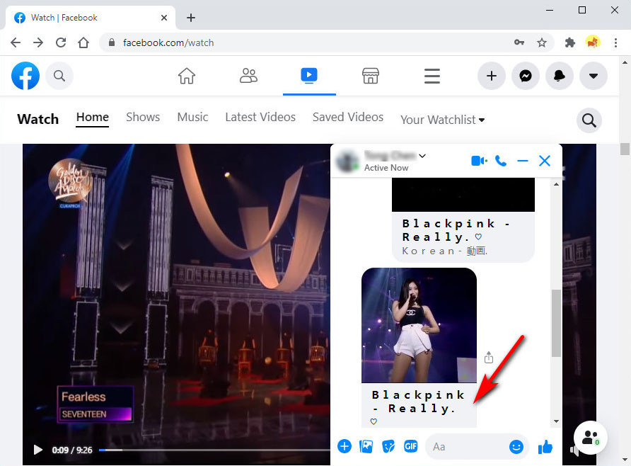
Task: Open the Blackpink - Really Korean link card
Action: pos(463,220)
